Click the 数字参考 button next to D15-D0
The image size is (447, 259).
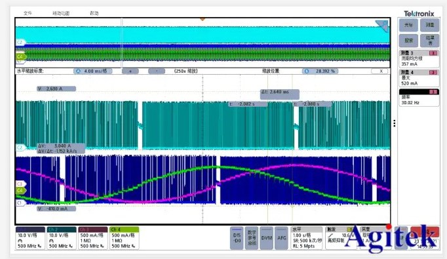point(252,238)
